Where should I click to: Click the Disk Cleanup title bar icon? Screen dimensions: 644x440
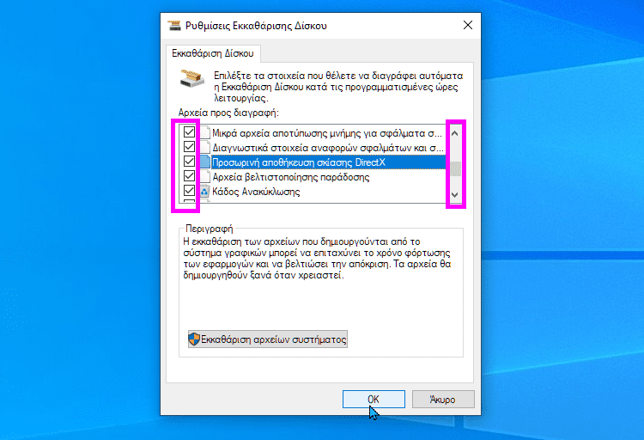174,26
